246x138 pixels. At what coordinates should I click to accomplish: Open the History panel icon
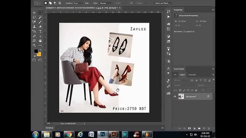(168, 11)
